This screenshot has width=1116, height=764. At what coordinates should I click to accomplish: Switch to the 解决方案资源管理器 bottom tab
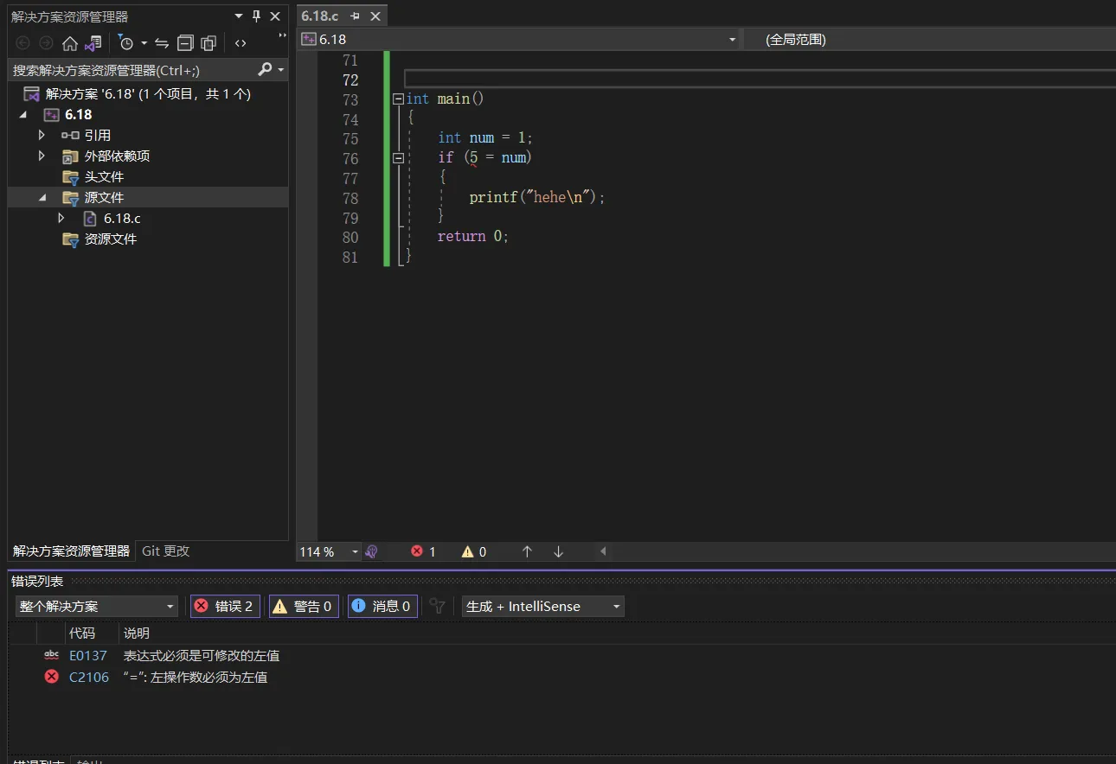(x=71, y=551)
